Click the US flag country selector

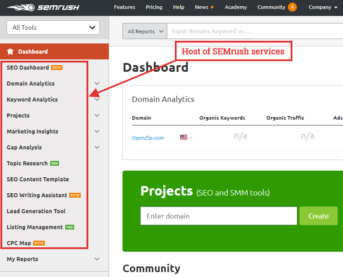(x=184, y=137)
